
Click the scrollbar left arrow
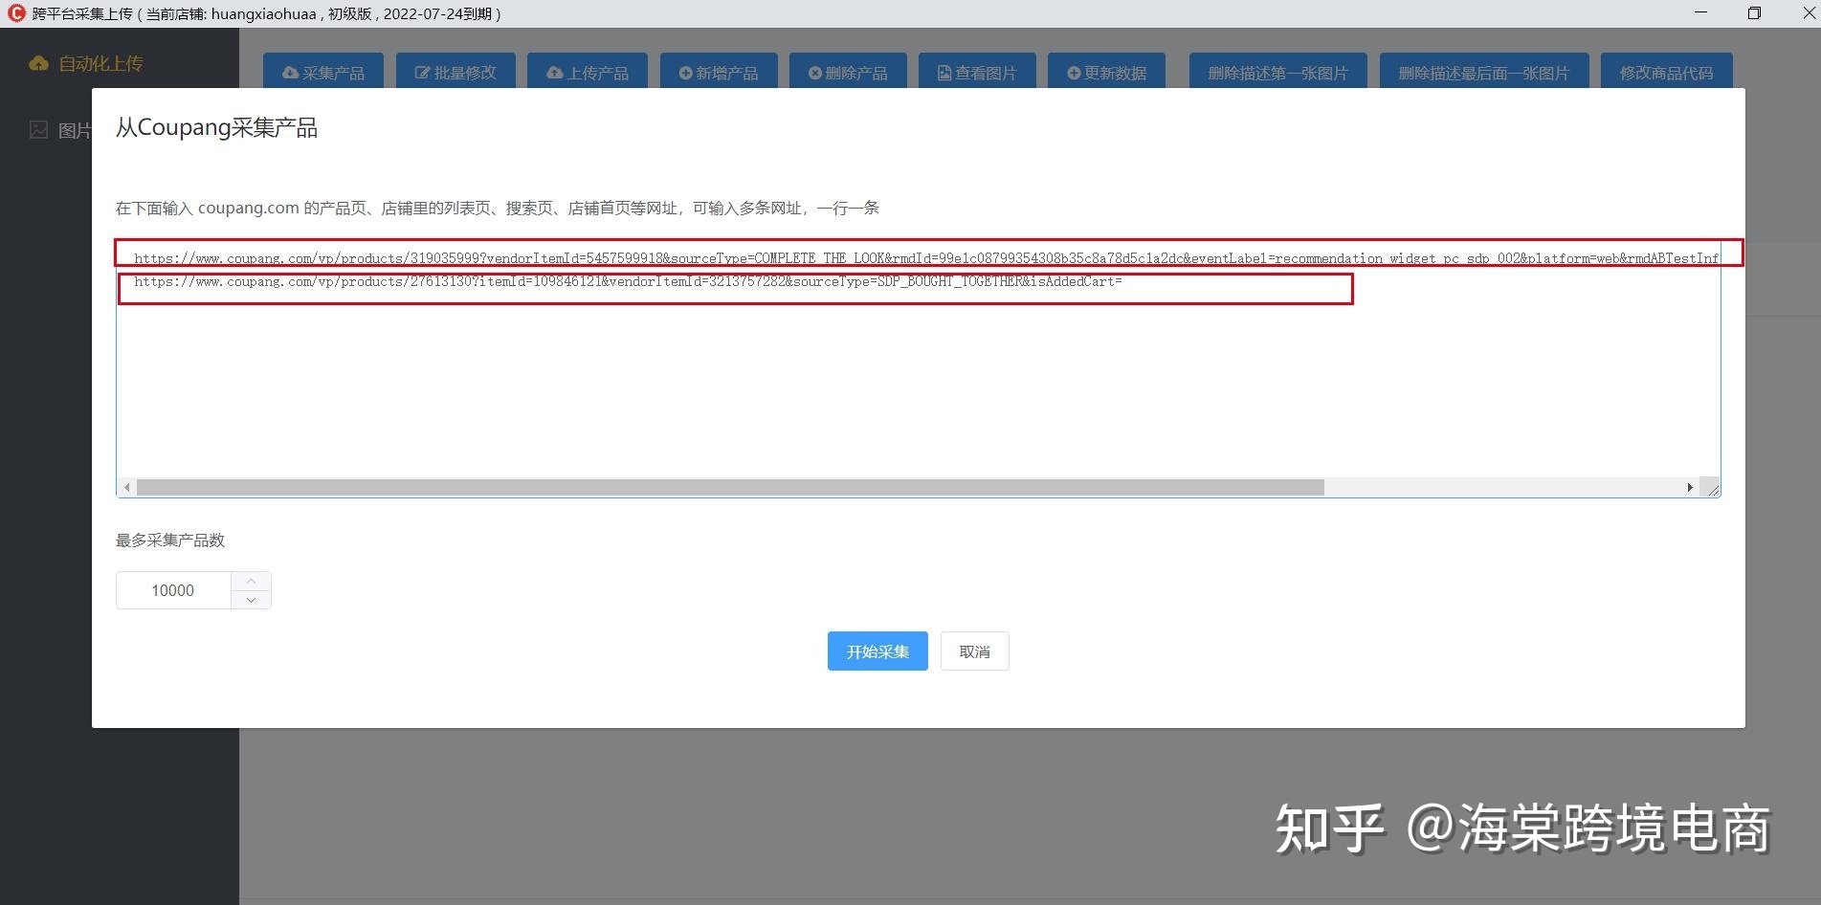point(126,488)
